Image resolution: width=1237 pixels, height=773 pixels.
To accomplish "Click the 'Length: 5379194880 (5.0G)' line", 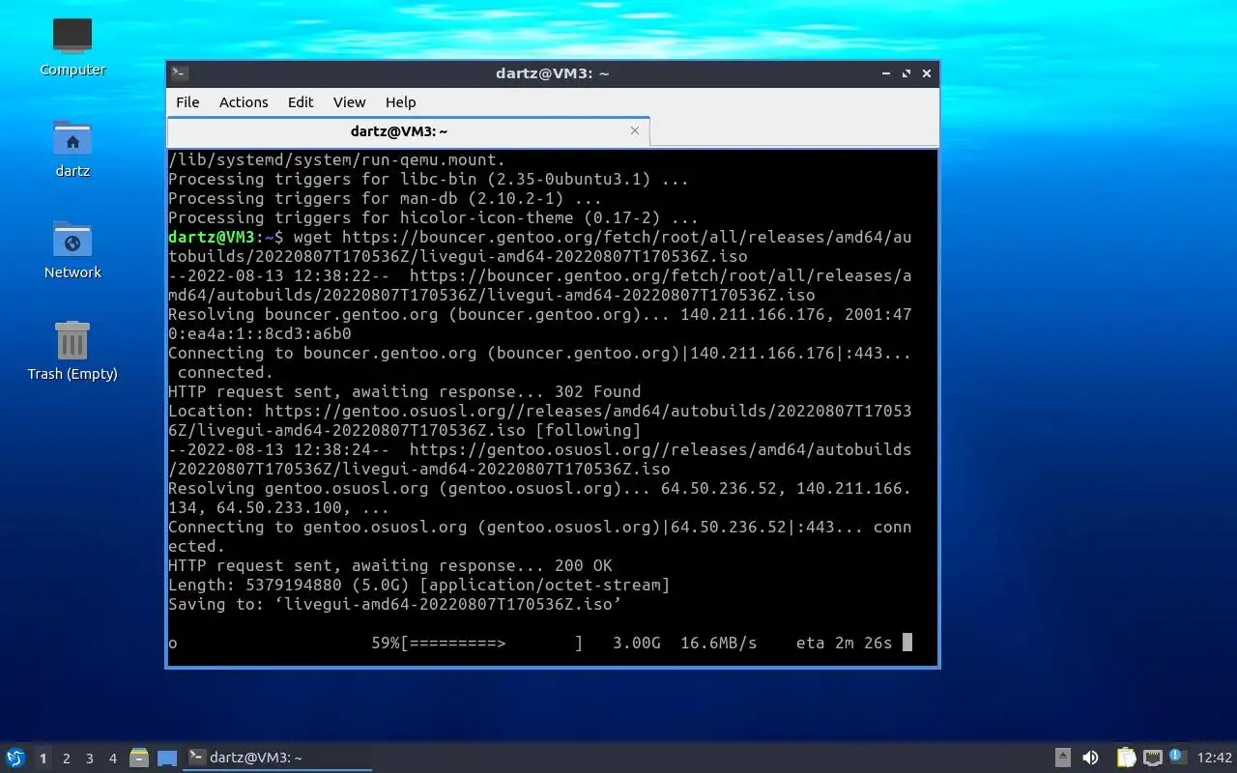I will click(x=418, y=585).
